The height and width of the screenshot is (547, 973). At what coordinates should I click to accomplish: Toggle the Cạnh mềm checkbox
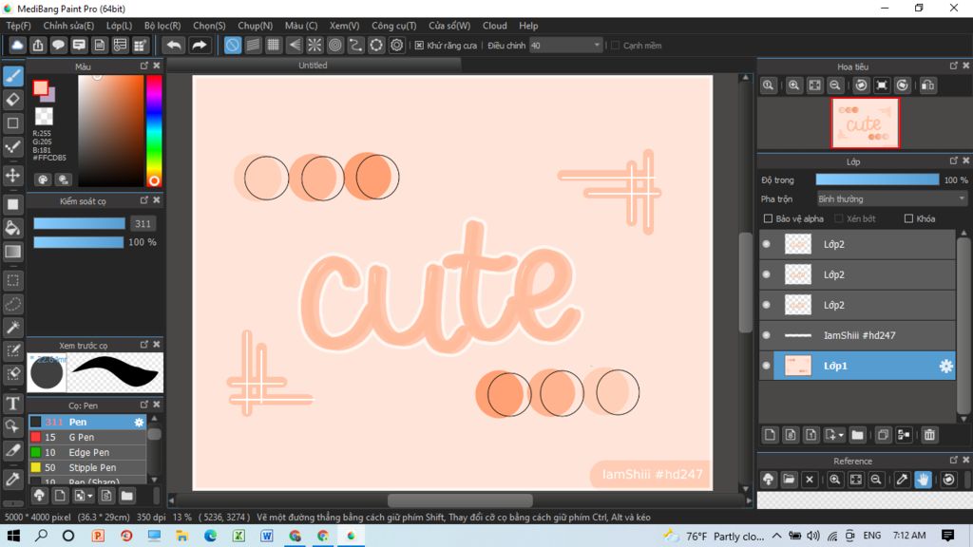[x=616, y=46]
